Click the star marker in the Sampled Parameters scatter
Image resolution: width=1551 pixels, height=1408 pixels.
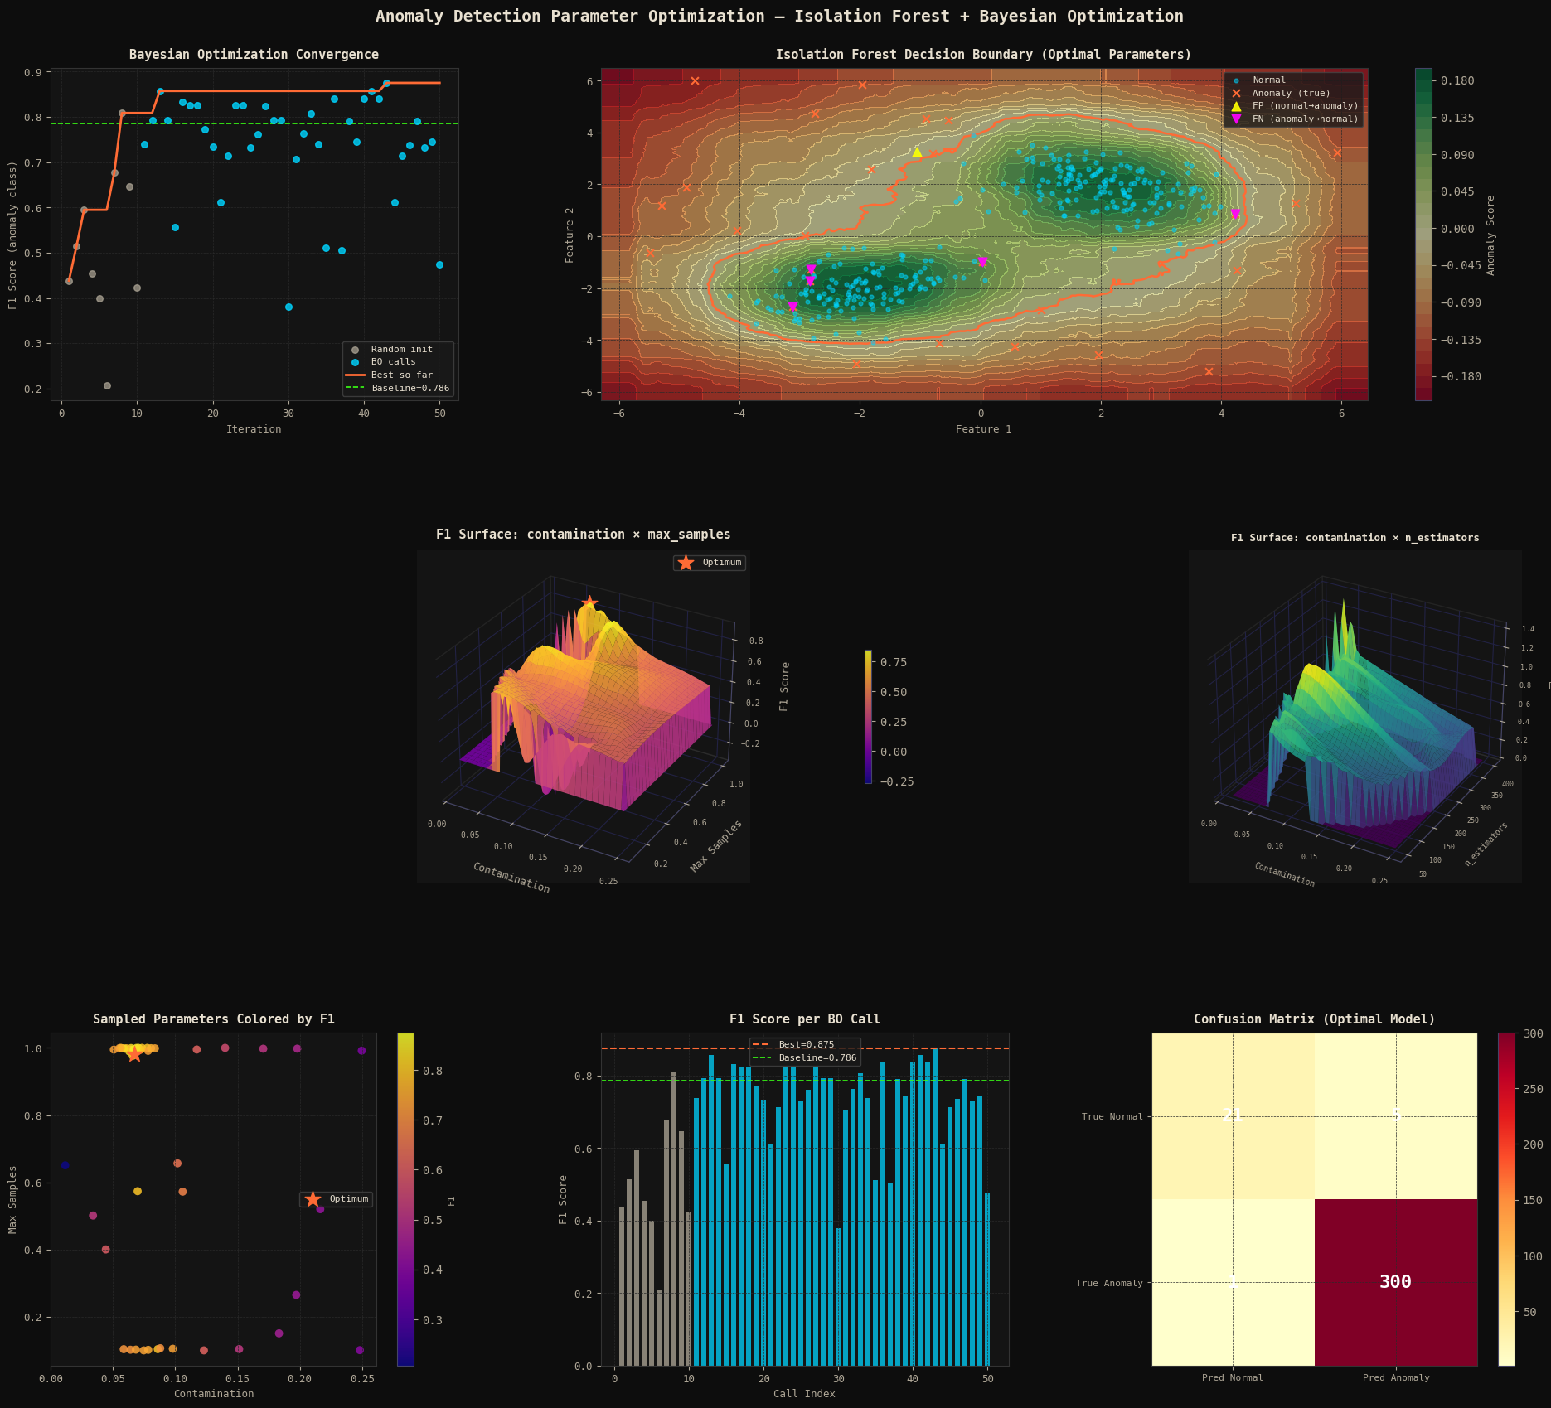pos(134,1054)
